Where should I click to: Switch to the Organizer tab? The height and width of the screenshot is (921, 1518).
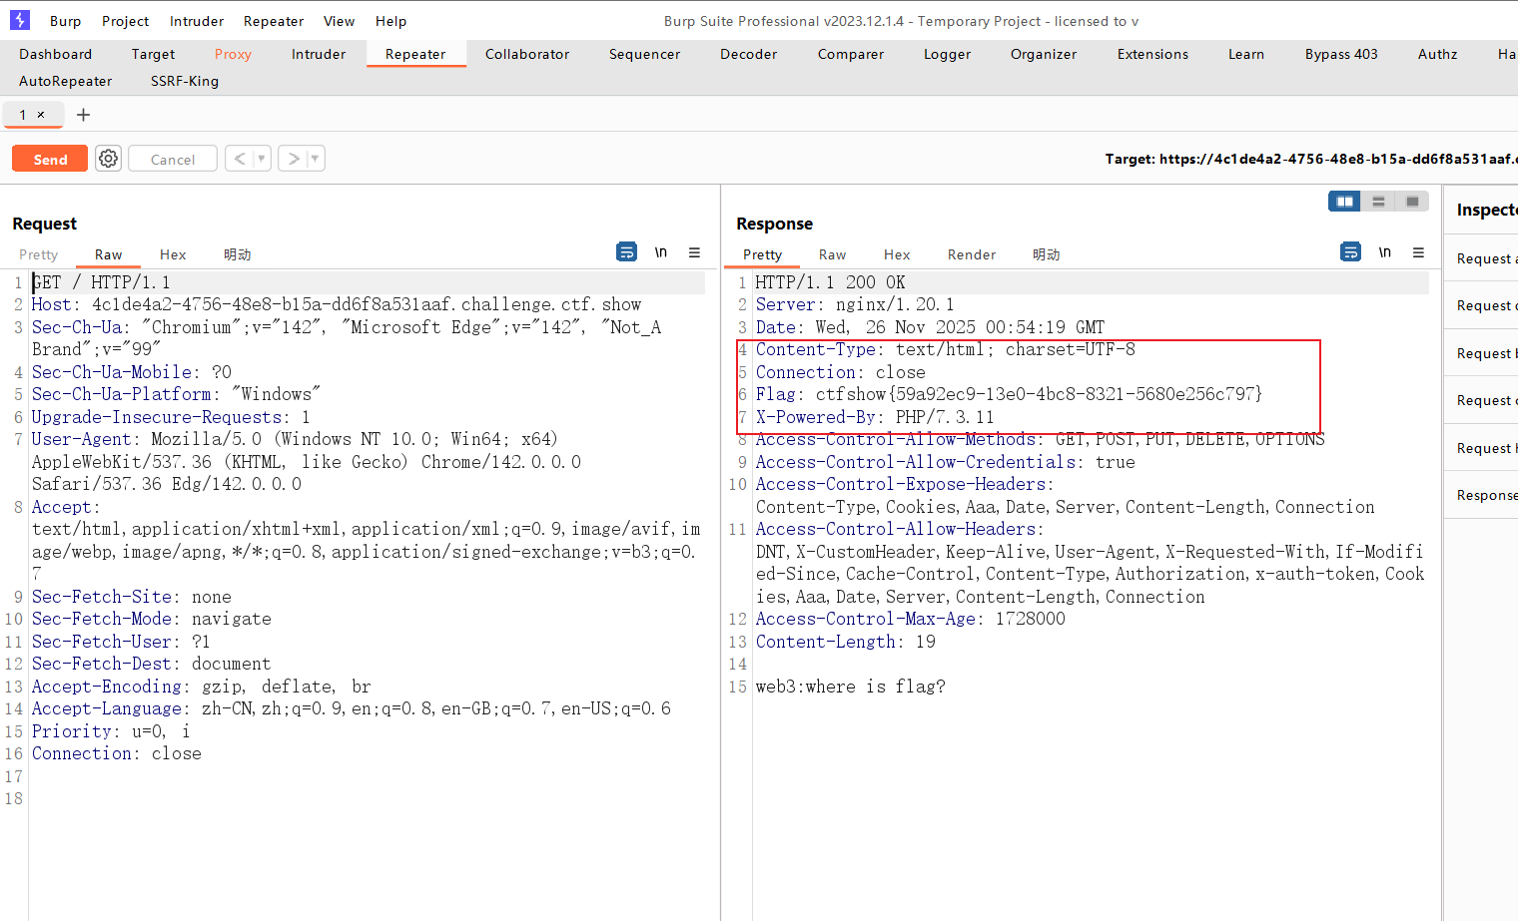click(1044, 54)
